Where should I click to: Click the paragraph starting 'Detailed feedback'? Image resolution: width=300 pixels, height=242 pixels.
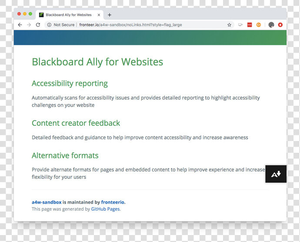[140, 138]
